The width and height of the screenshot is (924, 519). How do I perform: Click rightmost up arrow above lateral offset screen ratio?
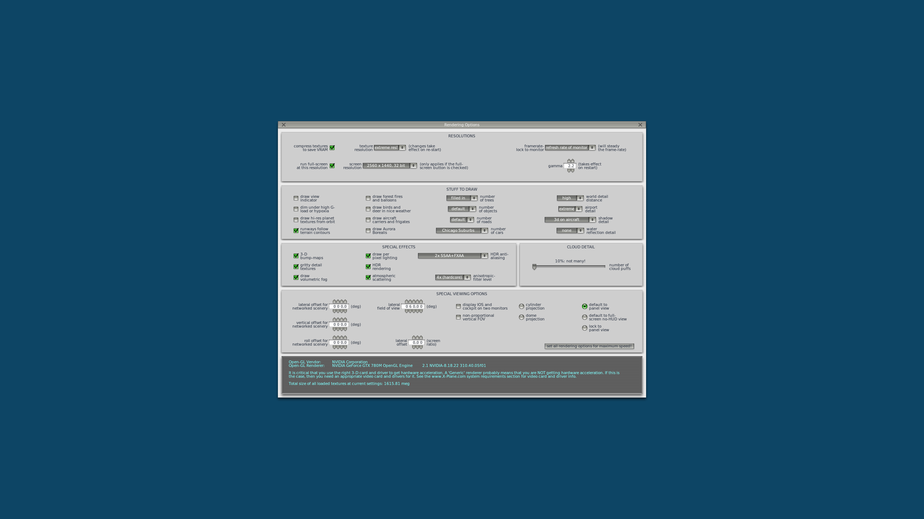coord(421,337)
